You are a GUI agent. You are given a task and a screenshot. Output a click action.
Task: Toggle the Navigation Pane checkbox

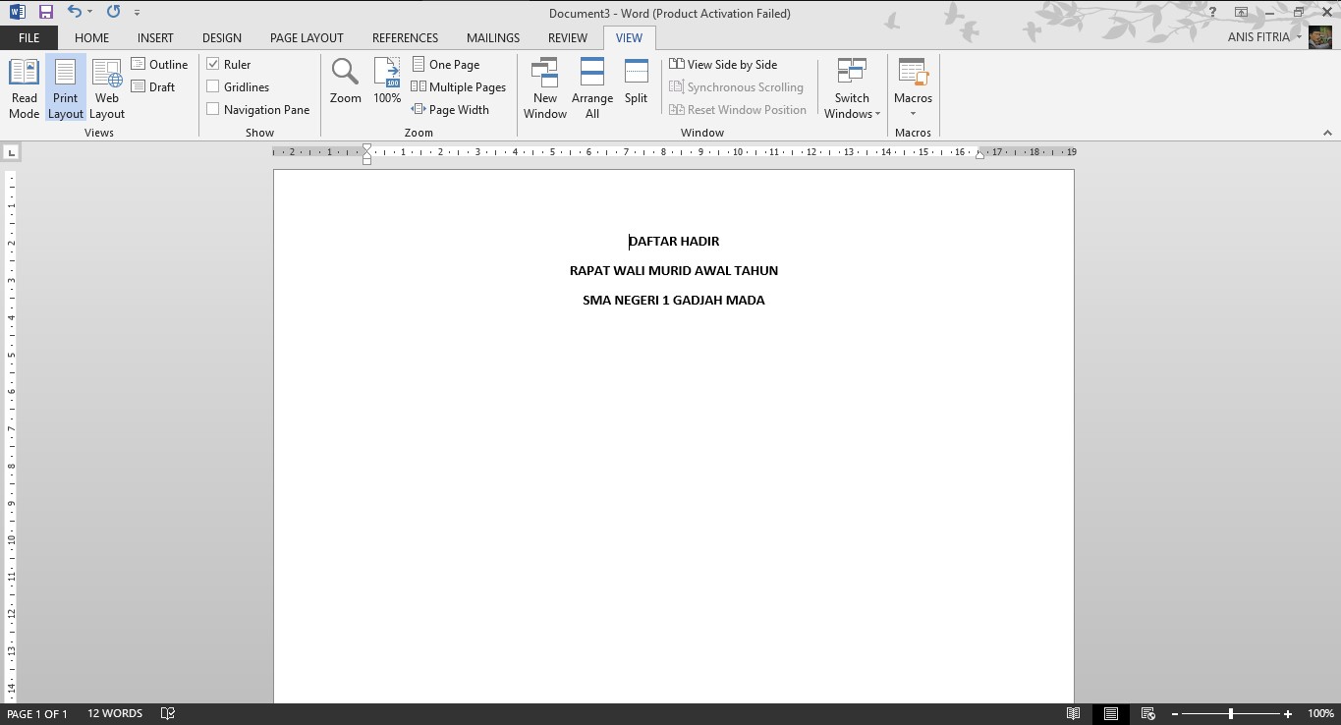click(x=213, y=109)
